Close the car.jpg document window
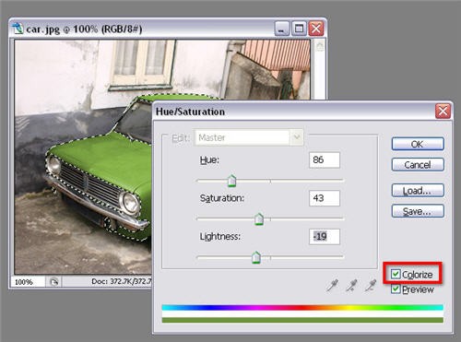 click(x=316, y=29)
